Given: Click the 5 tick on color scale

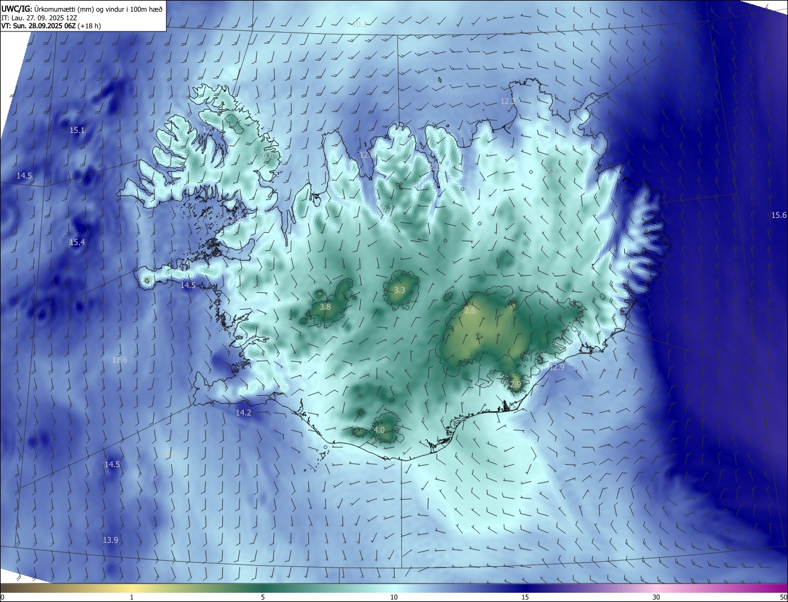Looking at the screenshot, I should point(263,597).
